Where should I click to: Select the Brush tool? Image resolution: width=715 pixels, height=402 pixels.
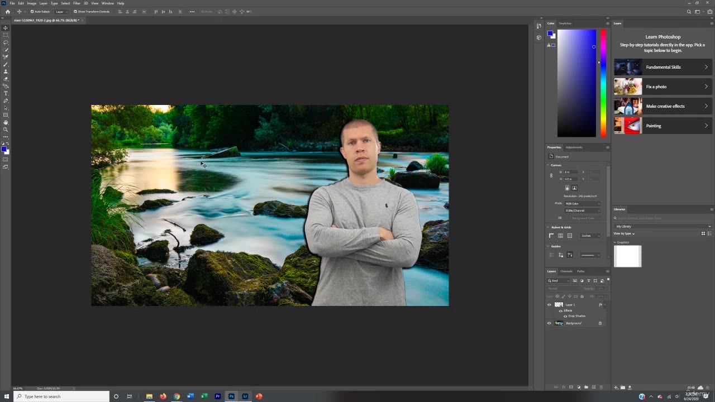click(x=5, y=64)
